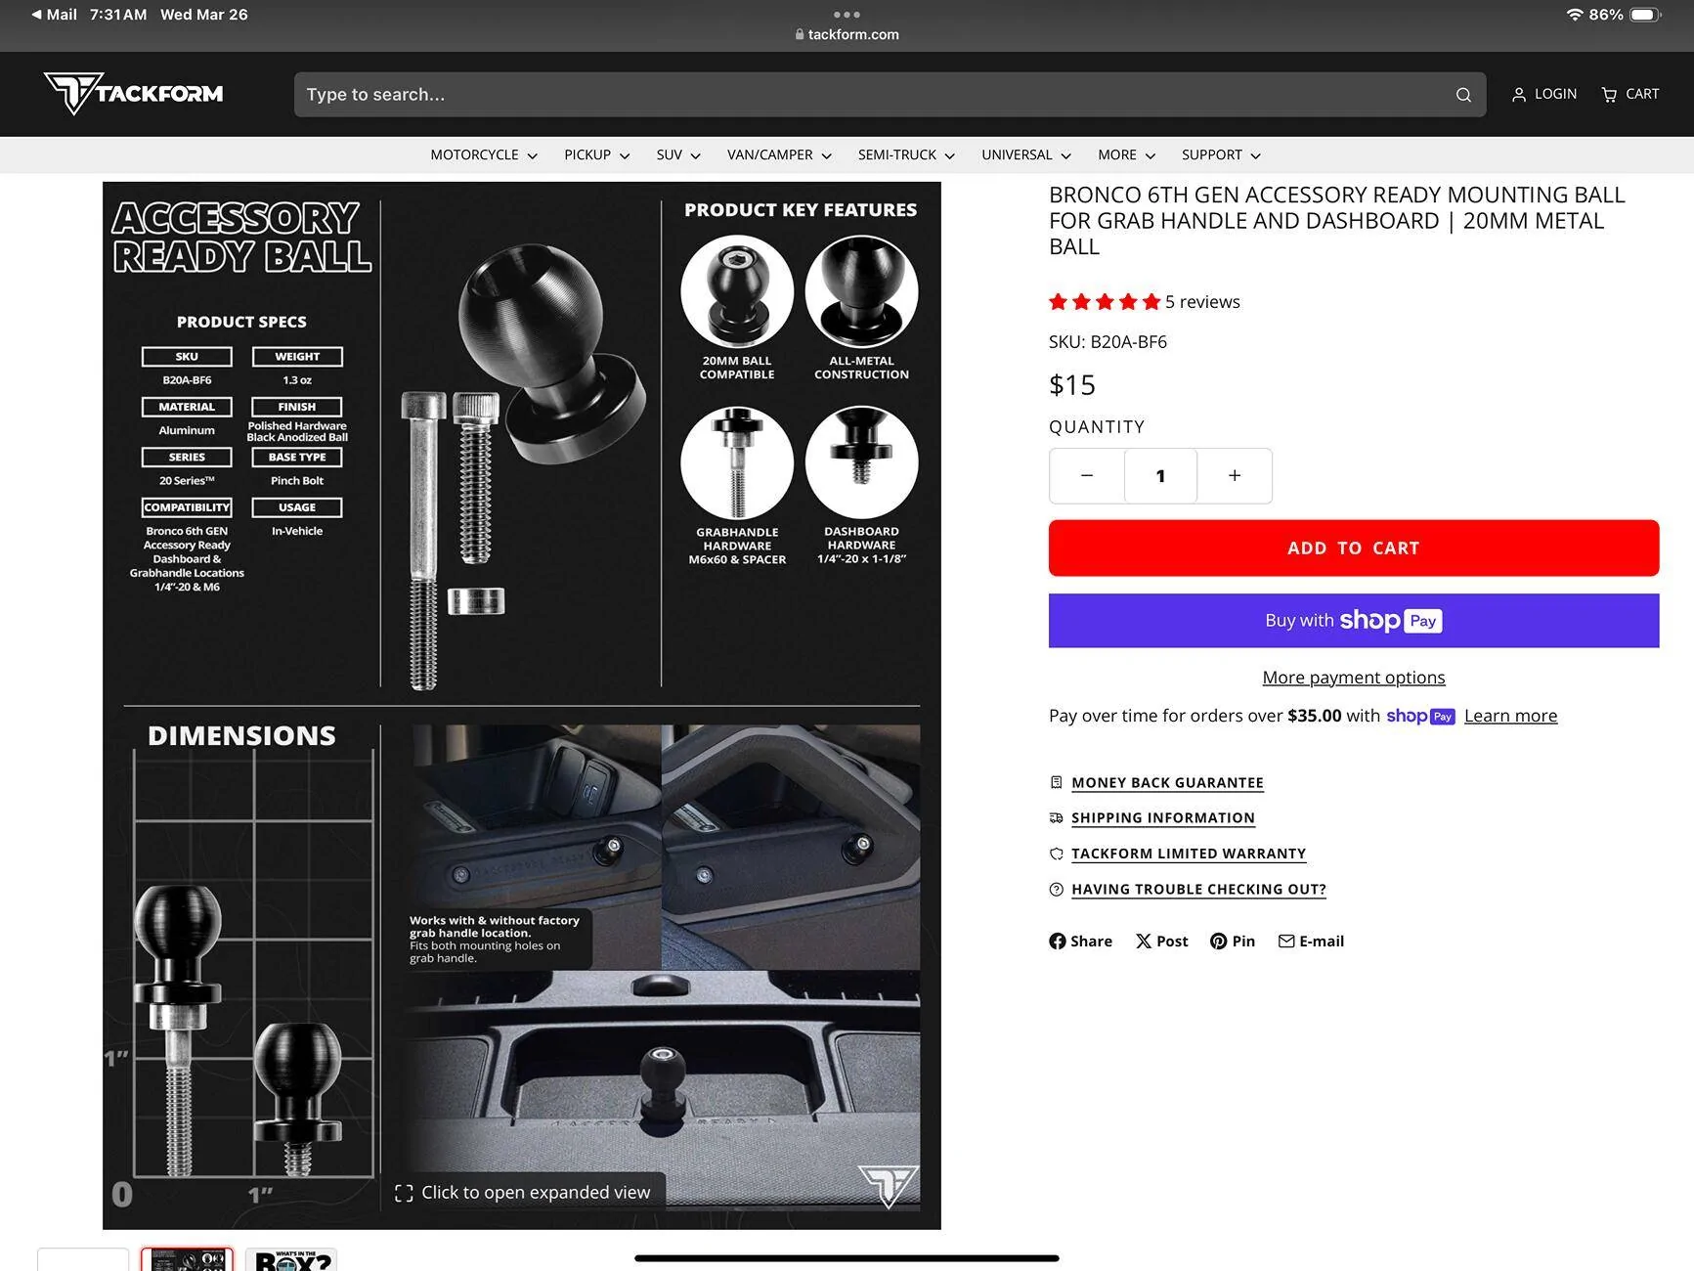Click the search magnifier icon
Image resolution: width=1694 pixels, height=1271 pixels.
pyautogui.click(x=1463, y=95)
